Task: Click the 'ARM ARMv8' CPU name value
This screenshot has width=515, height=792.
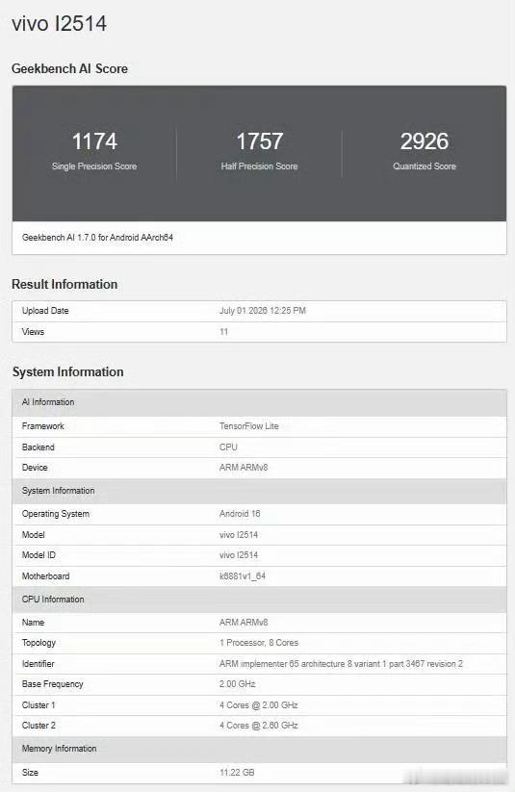Action: [x=244, y=623]
